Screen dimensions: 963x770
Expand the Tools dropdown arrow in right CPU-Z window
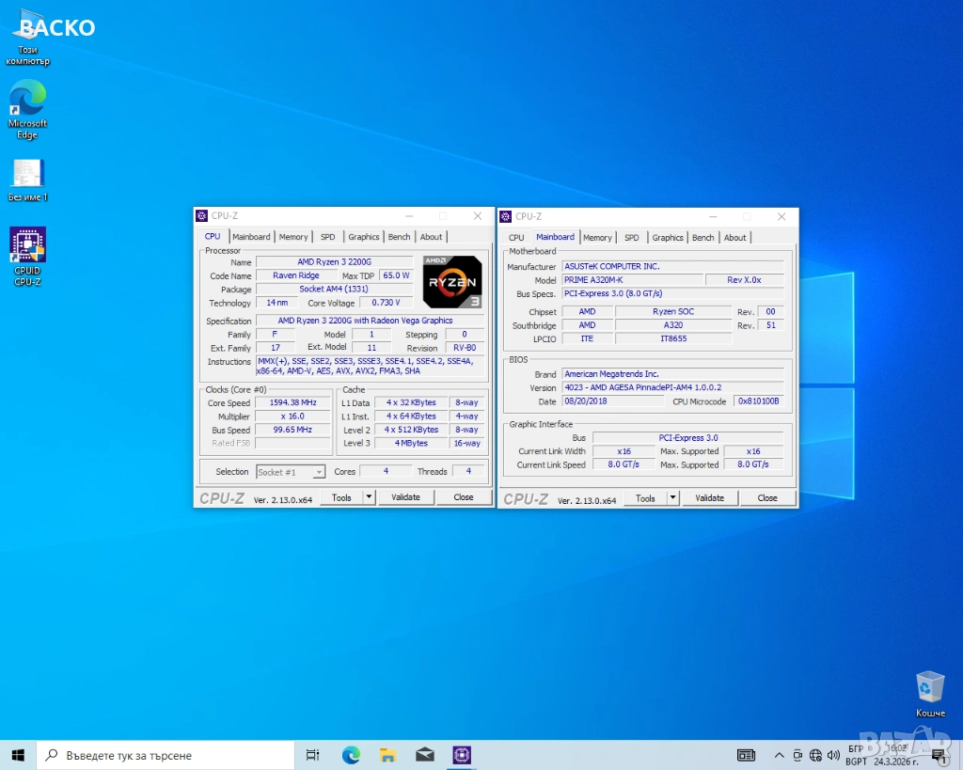point(672,498)
